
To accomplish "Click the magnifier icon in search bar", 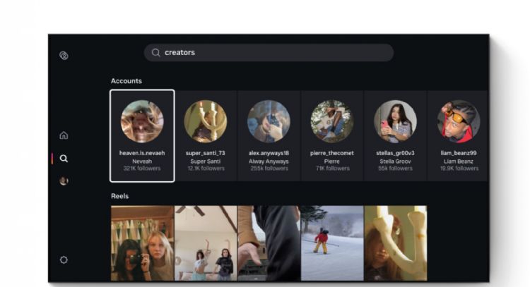I will coord(156,53).
